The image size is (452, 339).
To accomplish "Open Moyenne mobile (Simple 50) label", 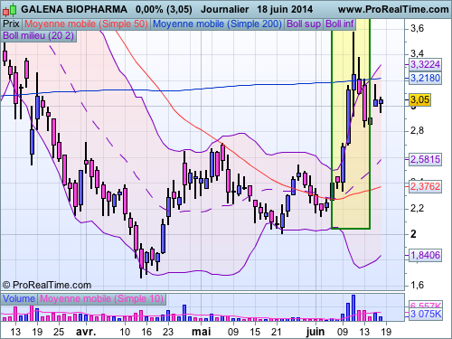I will coord(86,24).
